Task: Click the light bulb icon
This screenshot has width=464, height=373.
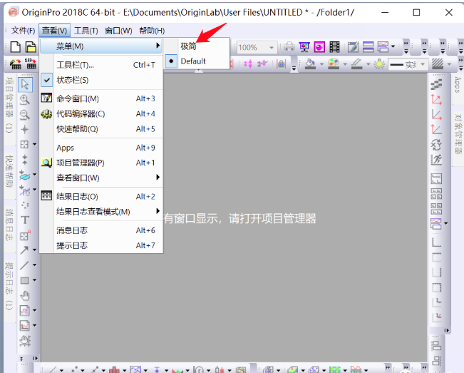Action: [x=379, y=64]
